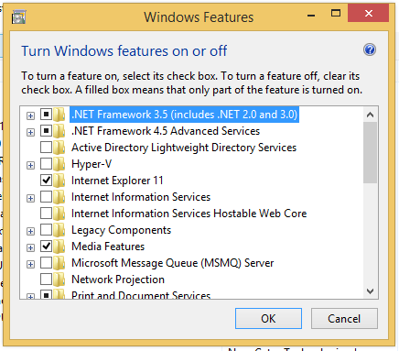Expand the Media Features node

coord(30,247)
